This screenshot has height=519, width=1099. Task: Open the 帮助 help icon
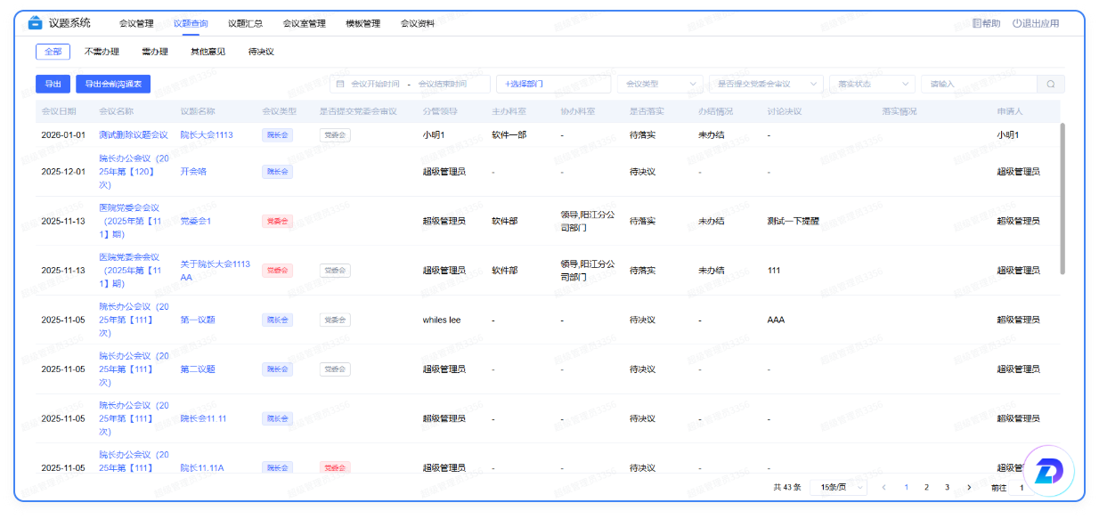(977, 24)
